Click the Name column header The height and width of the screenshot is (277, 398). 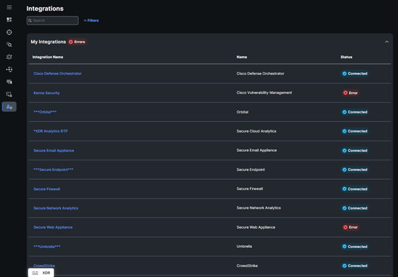[241, 57]
